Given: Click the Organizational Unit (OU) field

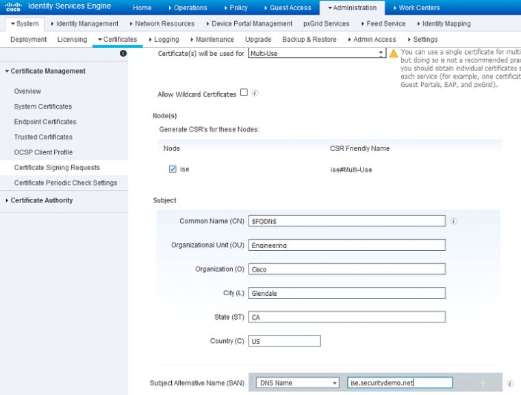Looking at the screenshot, I should [347, 245].
